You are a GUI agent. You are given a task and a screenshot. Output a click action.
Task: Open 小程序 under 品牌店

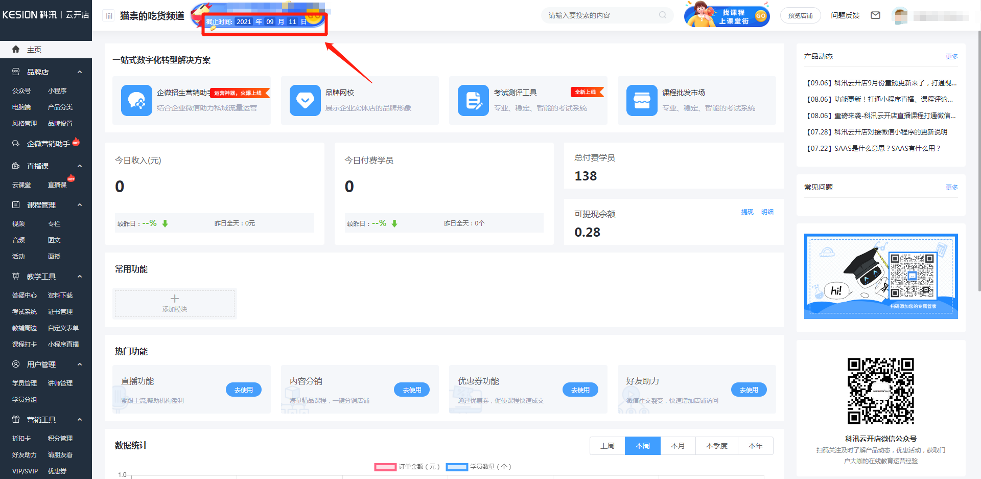pos(57,90)
